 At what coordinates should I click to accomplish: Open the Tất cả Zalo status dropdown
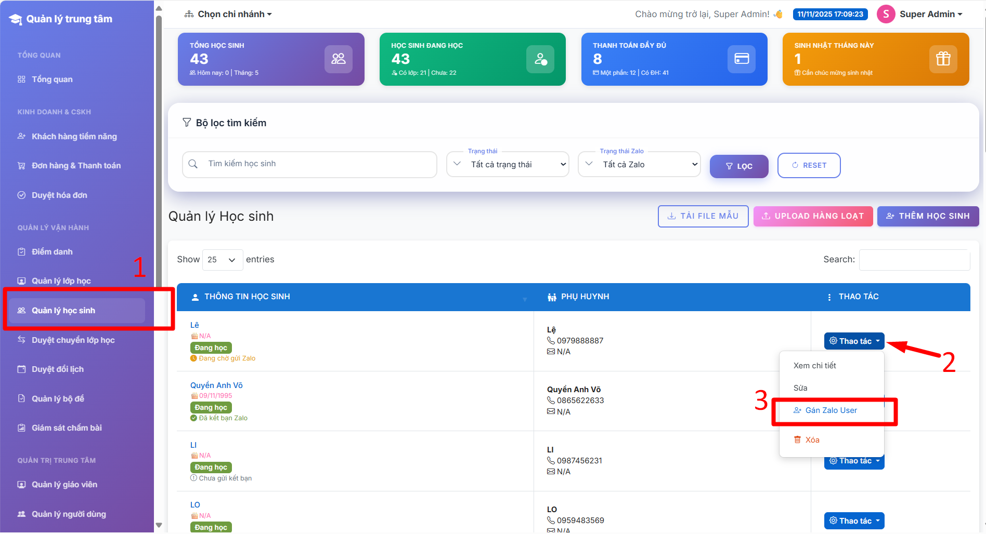pyautogui.click(x=639, y=165)
